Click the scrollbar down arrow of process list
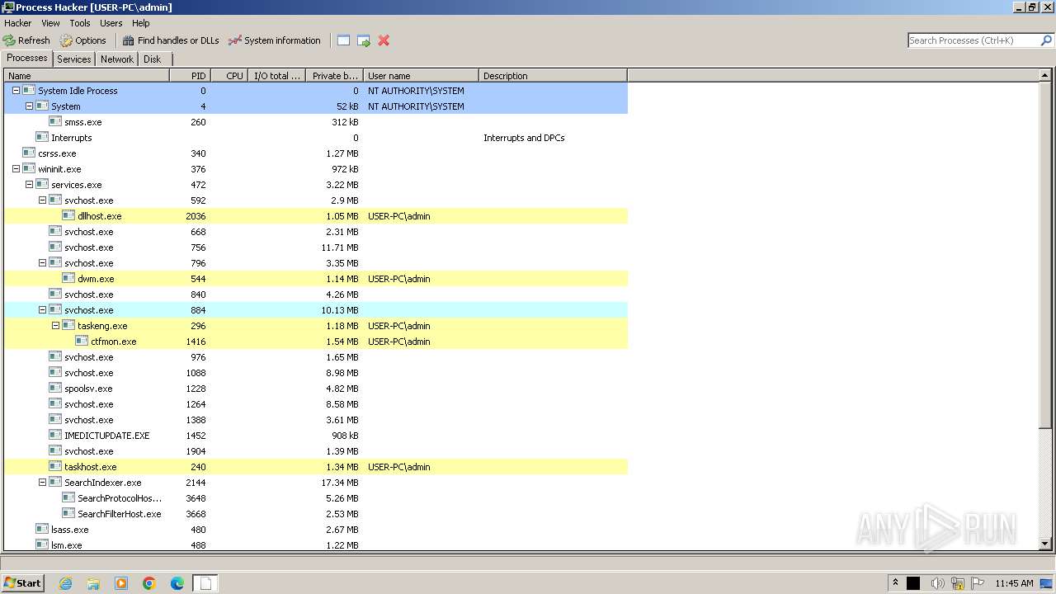1056x594 pixels. [x=1045, y=544]
